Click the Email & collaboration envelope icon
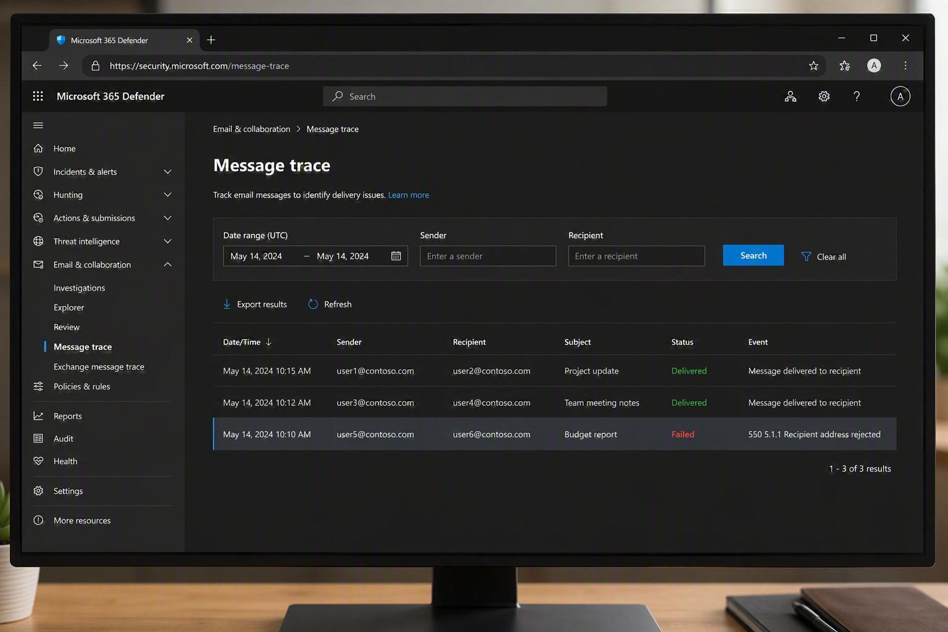Image resolution: width=948 pixels, height=632 pixels. tap(38, 264)
